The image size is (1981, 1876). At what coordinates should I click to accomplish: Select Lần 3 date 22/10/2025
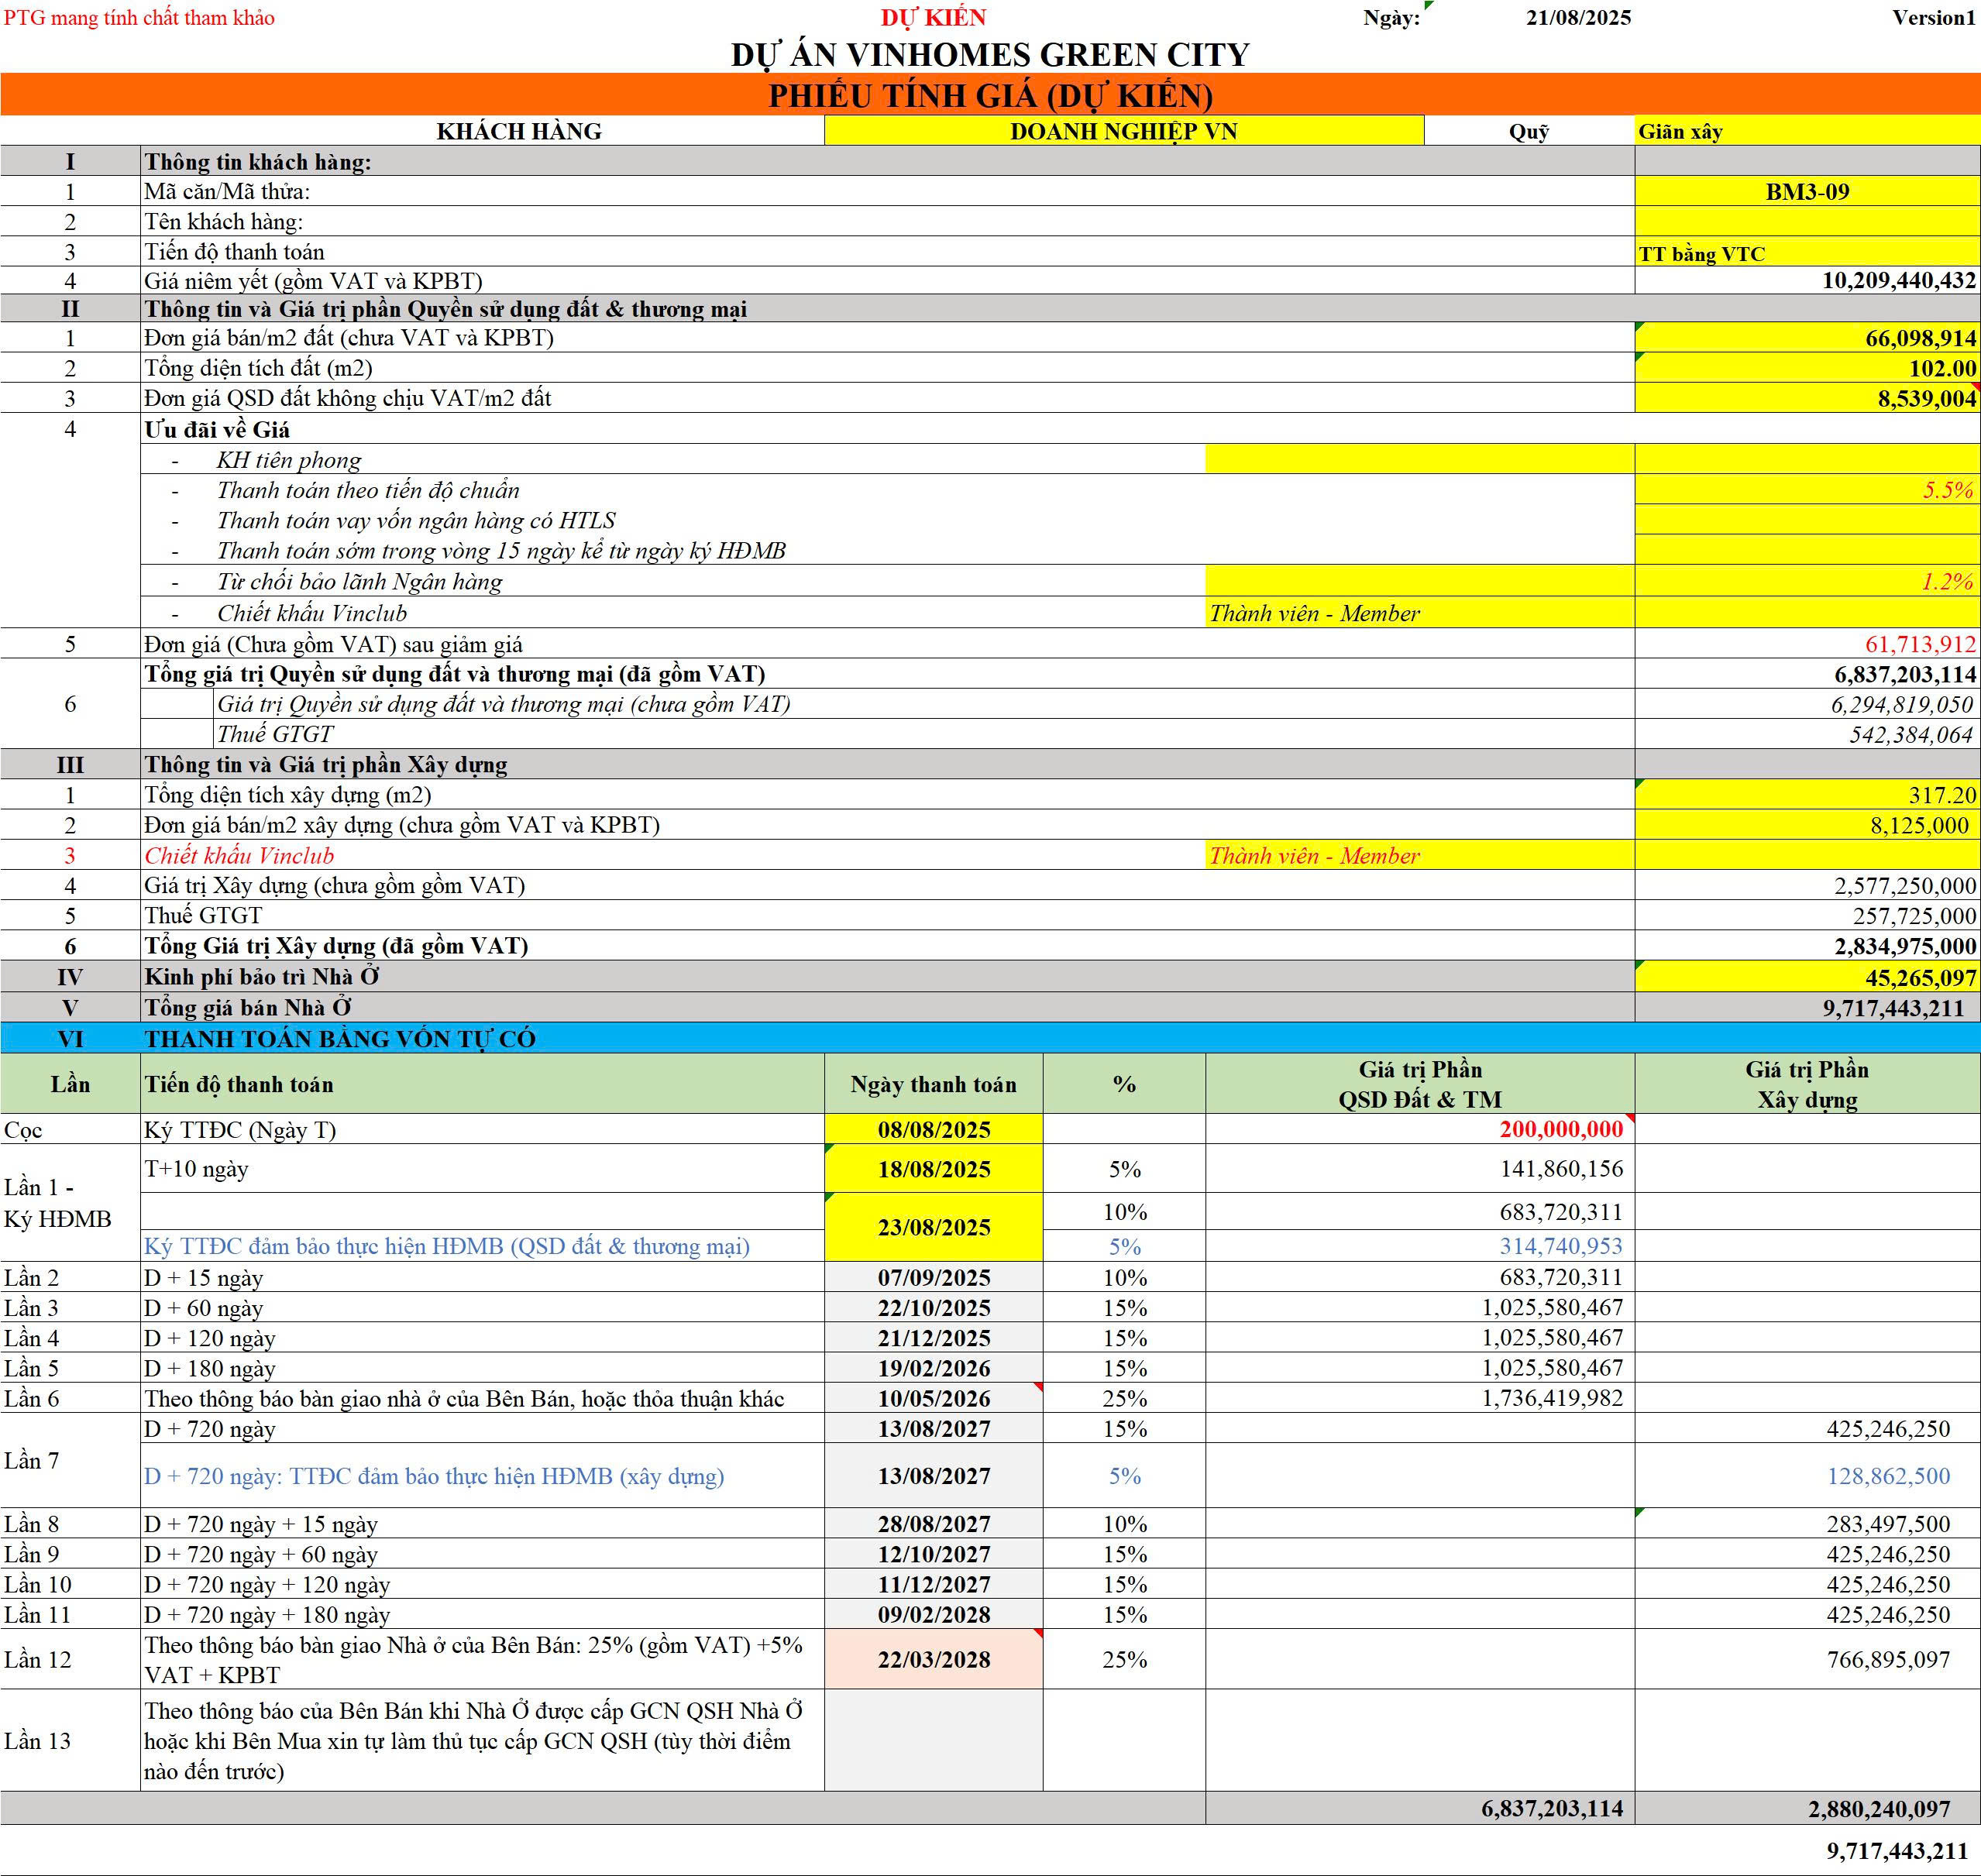(x=934, y=1307)
